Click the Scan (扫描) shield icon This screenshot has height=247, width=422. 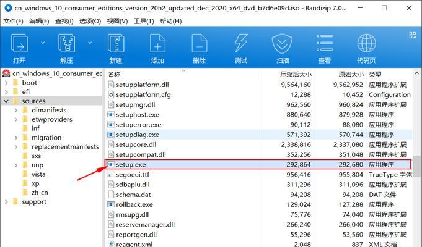(283, 43)
